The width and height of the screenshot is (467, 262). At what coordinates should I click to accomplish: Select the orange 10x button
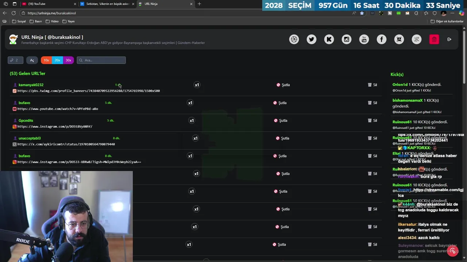46,60
